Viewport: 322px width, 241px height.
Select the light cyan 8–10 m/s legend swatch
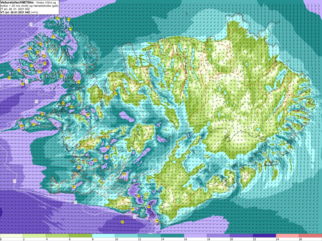pos(103,236)
